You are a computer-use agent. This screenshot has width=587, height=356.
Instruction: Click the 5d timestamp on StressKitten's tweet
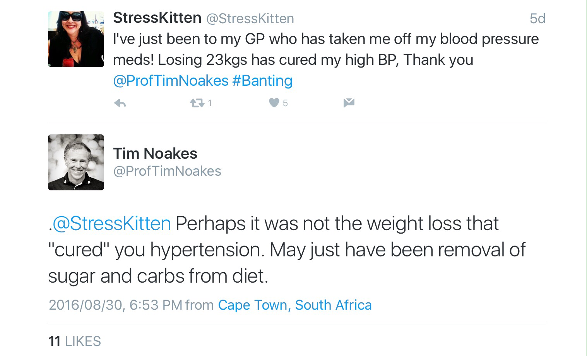pyautogui.click(x=537, y=19)
